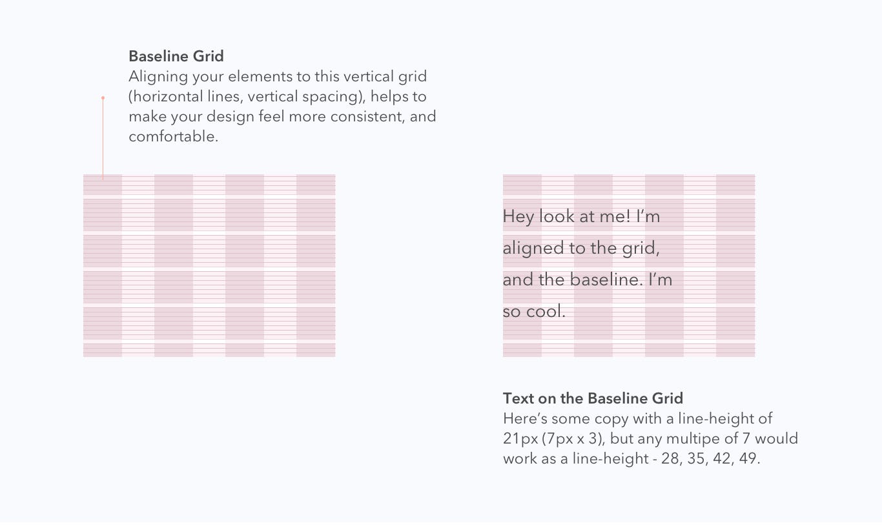Image resolution: width=882 pixels, height=532 pixels.
Task: Click the last dark column of the left grid
Action: point(316,265)
